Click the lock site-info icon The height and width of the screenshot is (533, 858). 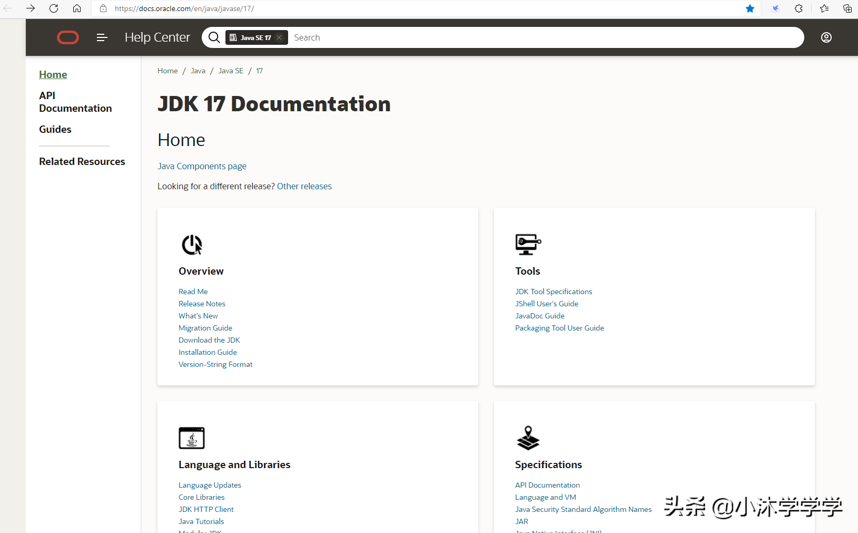pyautogui.click(x=103, y=8)
